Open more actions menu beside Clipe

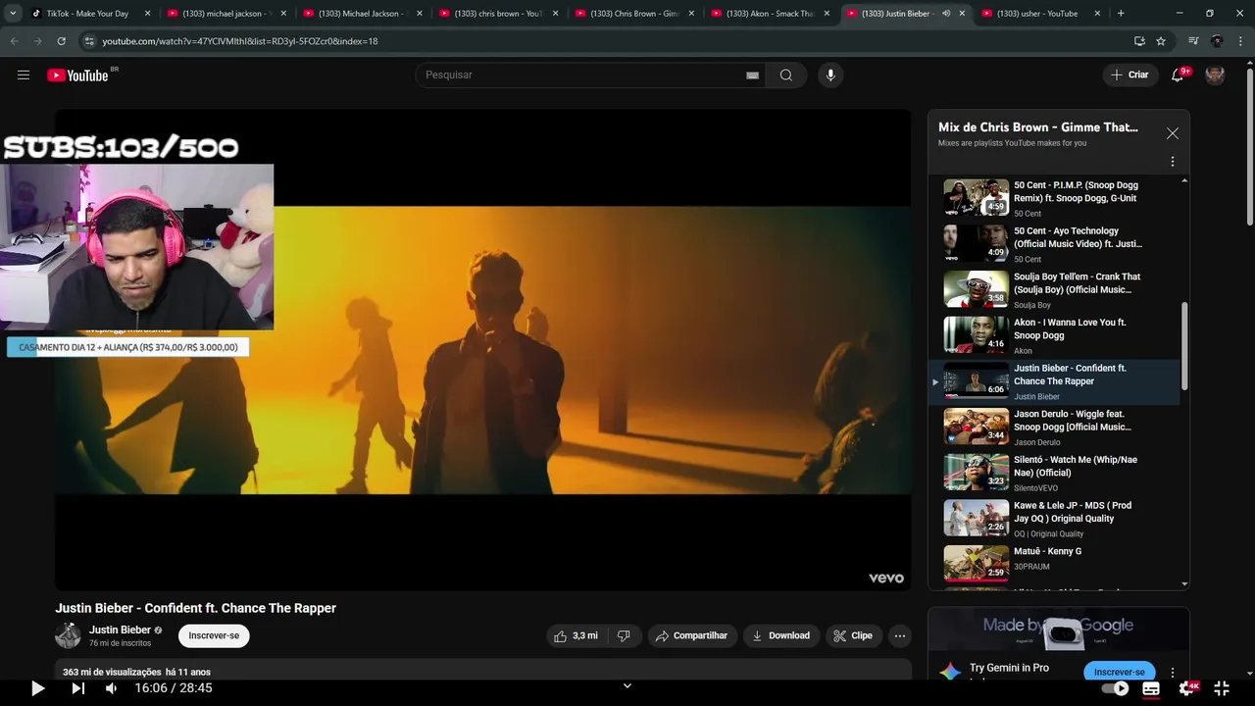pos(899,635)
